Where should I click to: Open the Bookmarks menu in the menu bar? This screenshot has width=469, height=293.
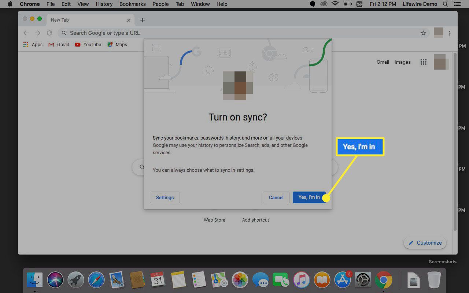tap(132, 4)
